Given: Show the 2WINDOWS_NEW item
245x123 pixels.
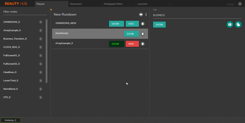Looking at the screenshot, I should 116,24.
